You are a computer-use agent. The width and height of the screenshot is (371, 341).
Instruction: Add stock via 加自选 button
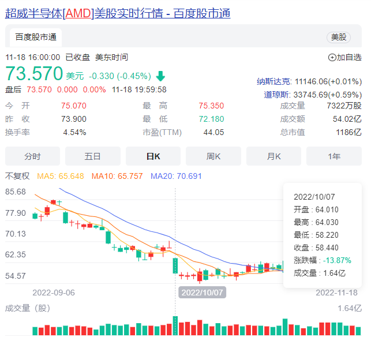pos(344,58)
